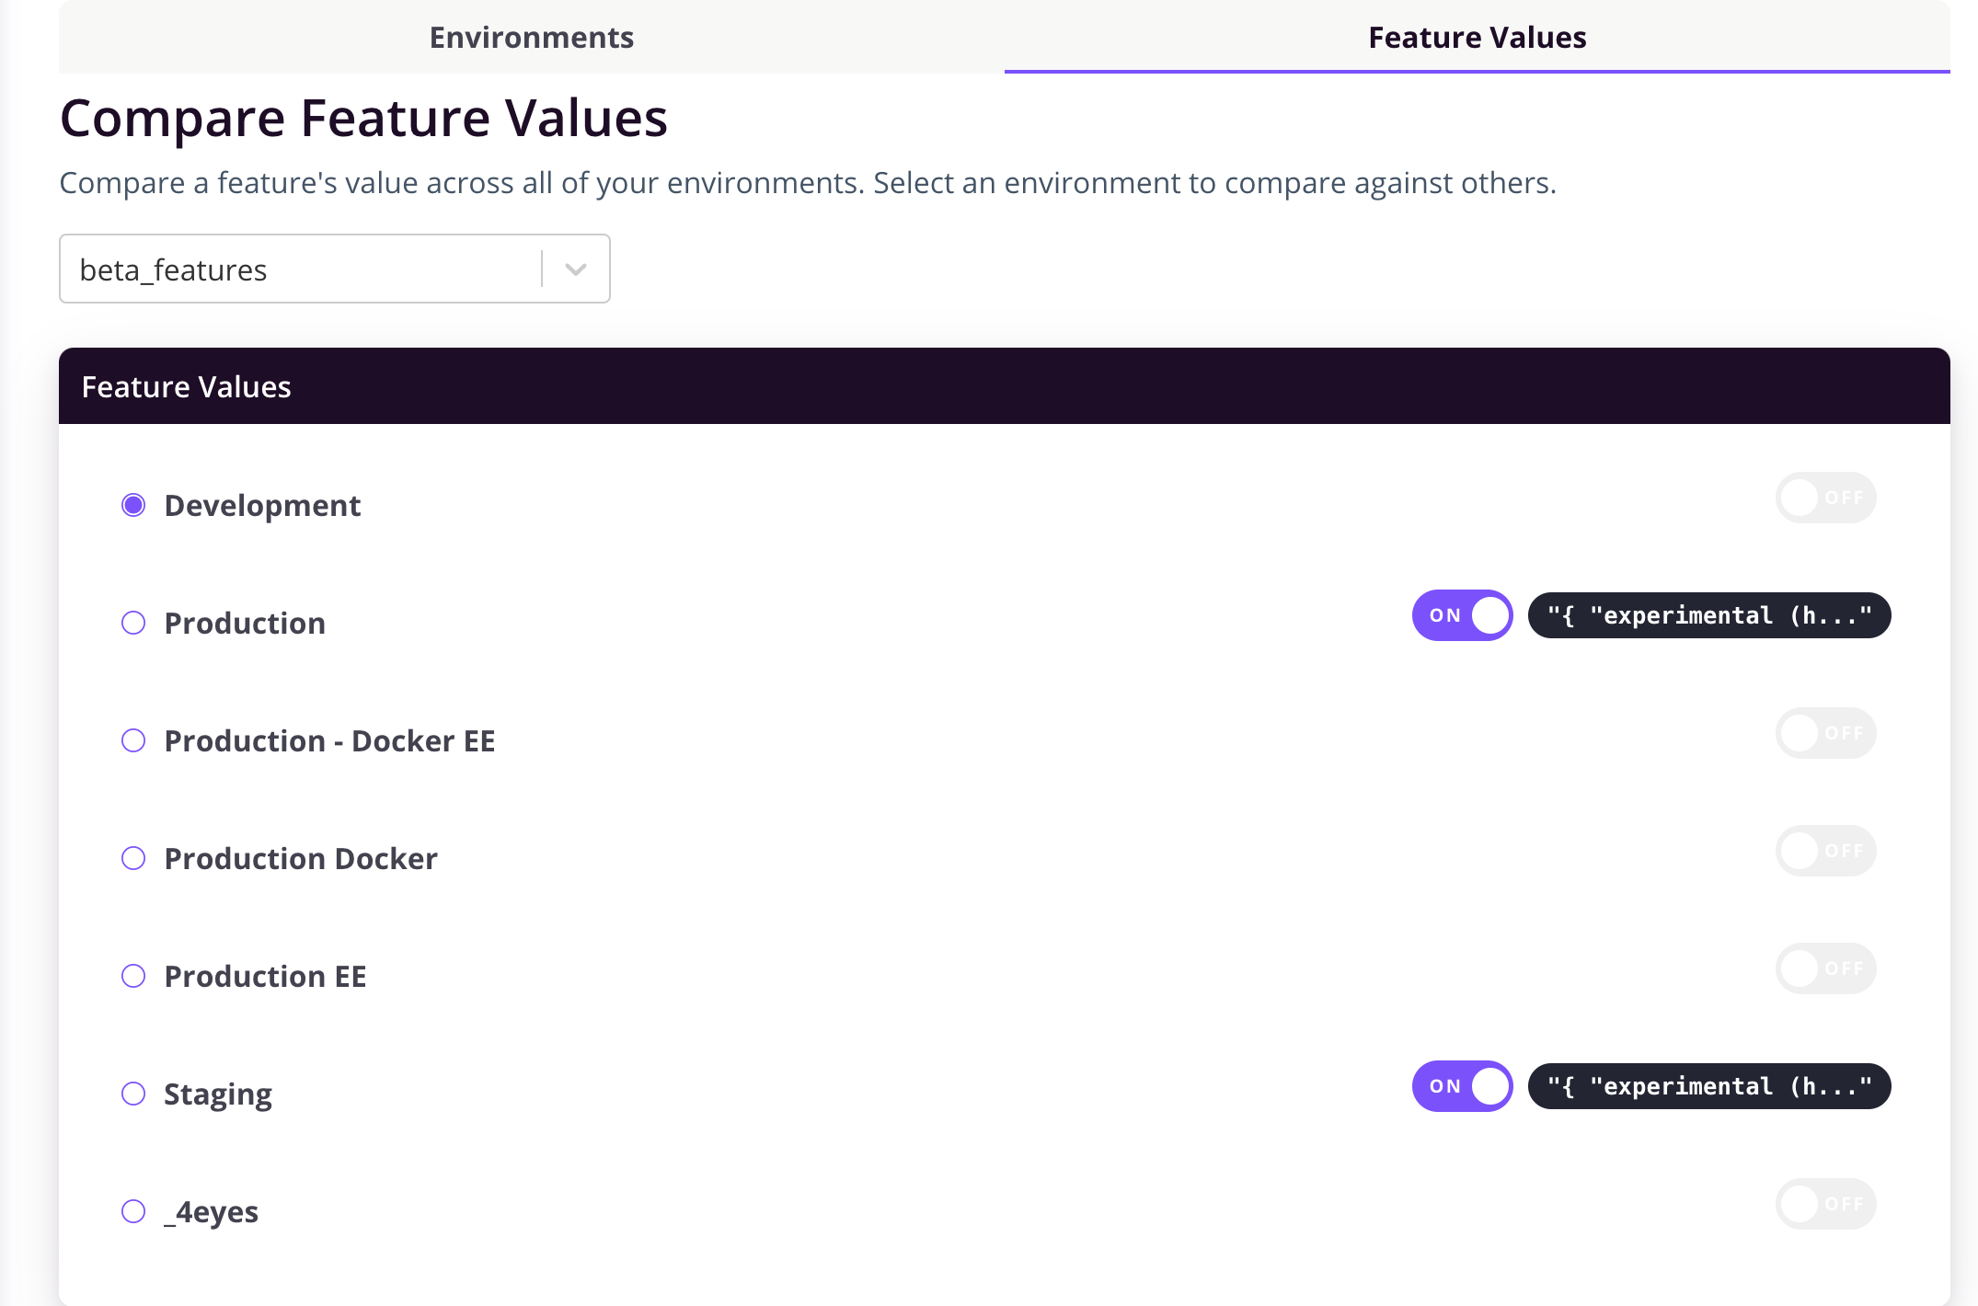Screen dimensions: 1978x1306
Task: Select the Development radio button
Action: (133, 505)
